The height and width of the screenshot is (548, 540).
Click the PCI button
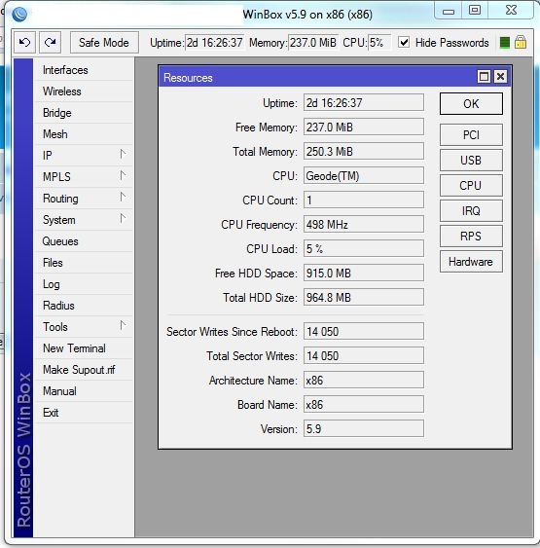point(471,135)
